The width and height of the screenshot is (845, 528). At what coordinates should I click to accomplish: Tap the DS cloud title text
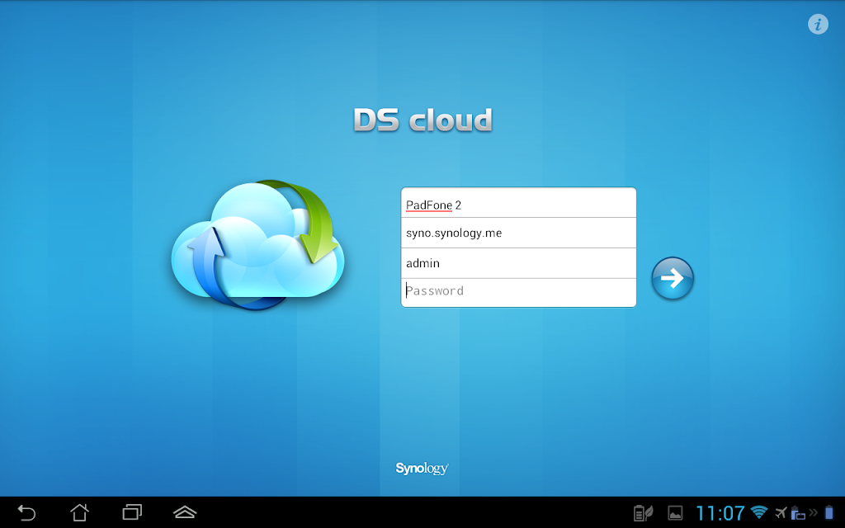pos(422,120)
